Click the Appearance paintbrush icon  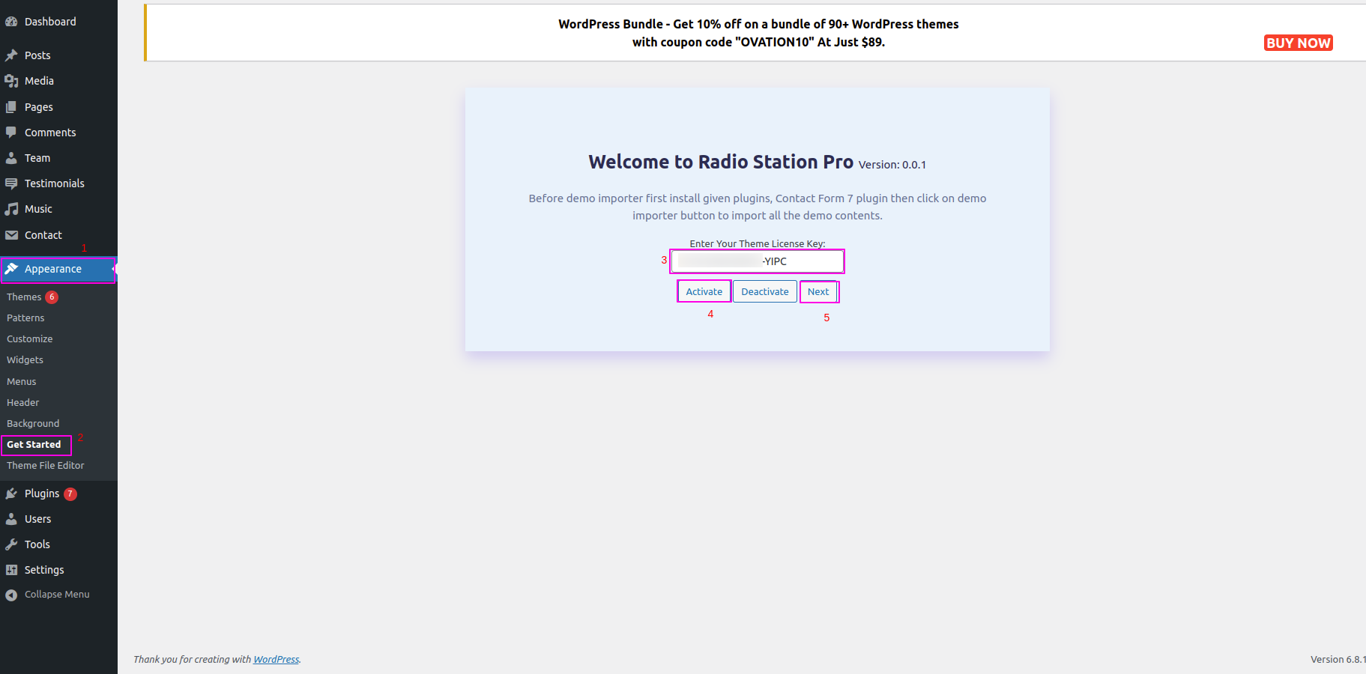(11, 269)
